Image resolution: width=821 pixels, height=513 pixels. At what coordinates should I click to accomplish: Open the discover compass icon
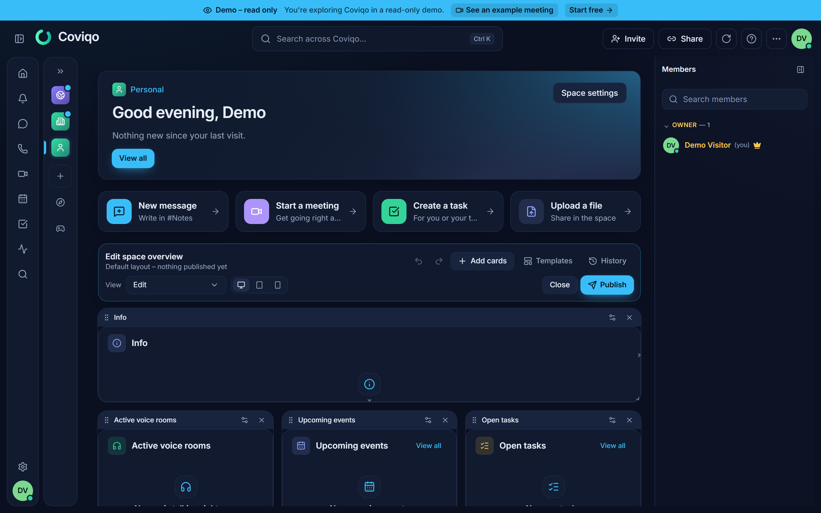point(60,203)
